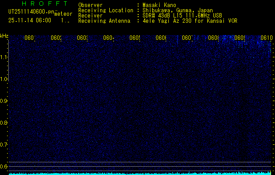
Task: Click the HROFFT title text
Action: pos(45,3)
